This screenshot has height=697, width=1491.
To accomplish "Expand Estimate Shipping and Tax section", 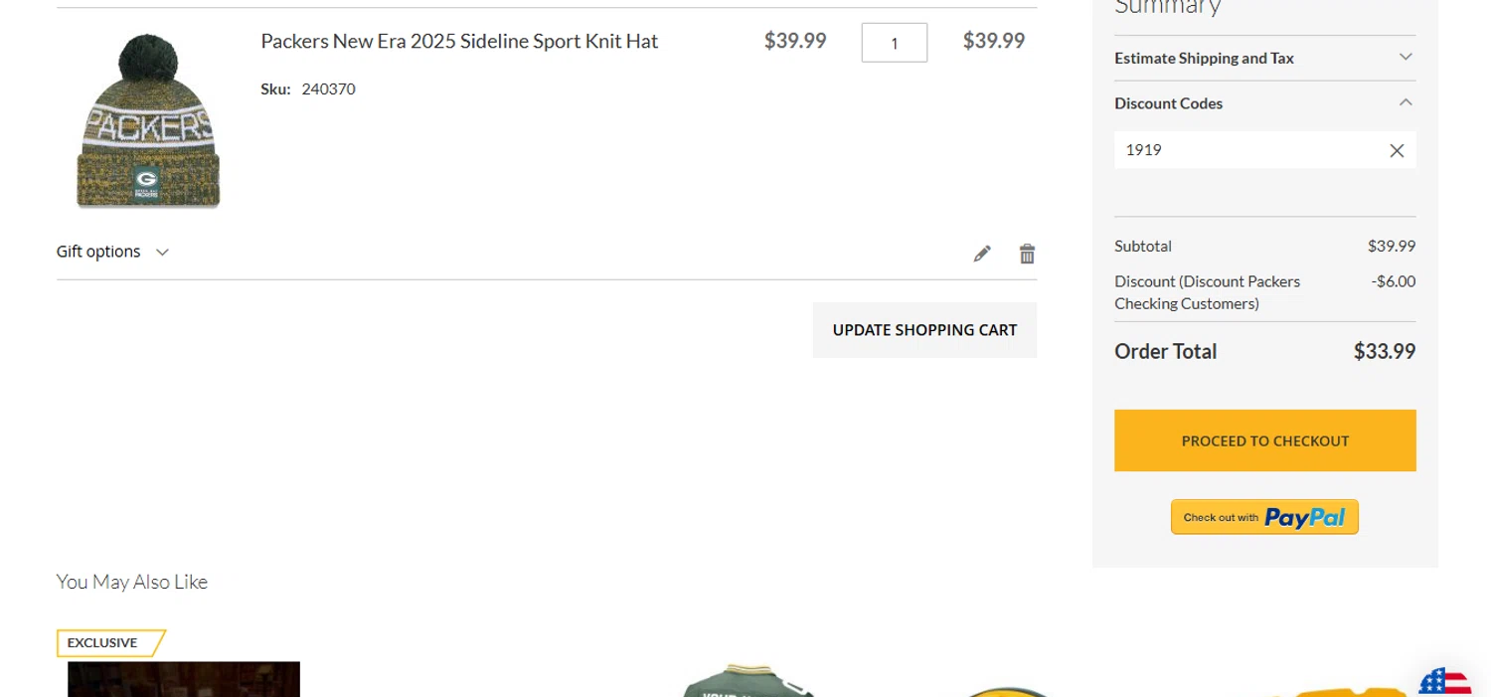I will click(x=1264, y=58).
